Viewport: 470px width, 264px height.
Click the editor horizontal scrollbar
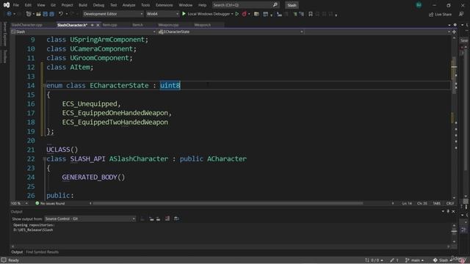(x=228, y=204)
